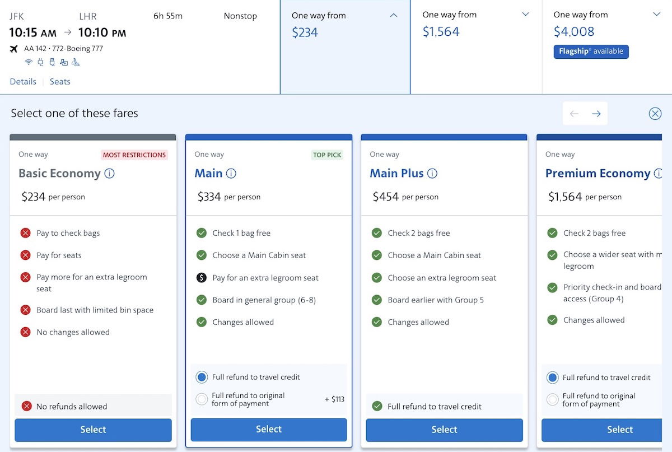The image size is (672, 452).
Task: Expand the $4,008 one way fare column
Action: pos(656,15)
